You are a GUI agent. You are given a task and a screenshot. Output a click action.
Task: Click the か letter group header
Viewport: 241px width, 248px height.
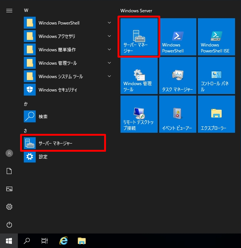pyautogui.click(x=26, y=104)
